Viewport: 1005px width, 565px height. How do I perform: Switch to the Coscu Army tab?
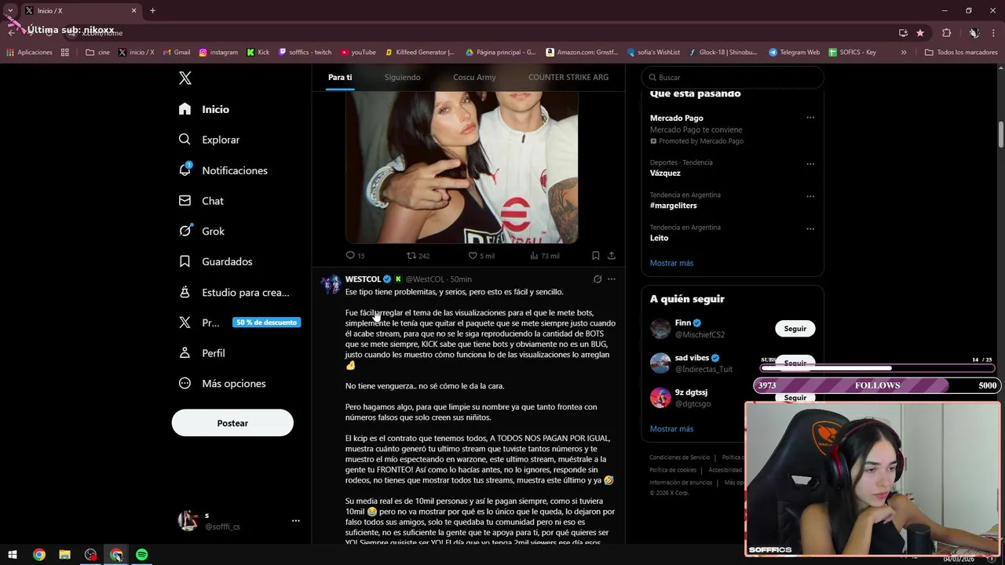(x=474, y=77)
